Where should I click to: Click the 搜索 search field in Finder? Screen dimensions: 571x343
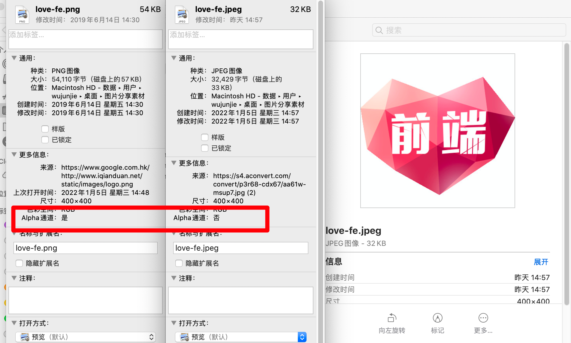coord(469,30)
